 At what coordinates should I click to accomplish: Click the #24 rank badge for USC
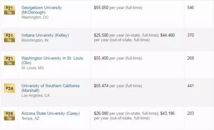tap(9, 88)
